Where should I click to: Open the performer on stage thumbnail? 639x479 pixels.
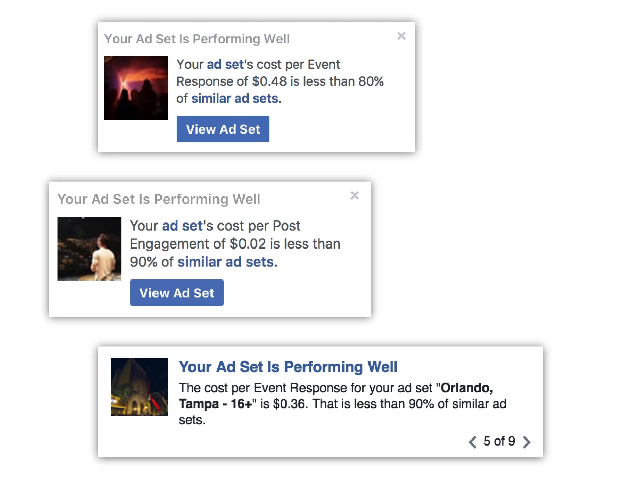click(x=89, y=248)
